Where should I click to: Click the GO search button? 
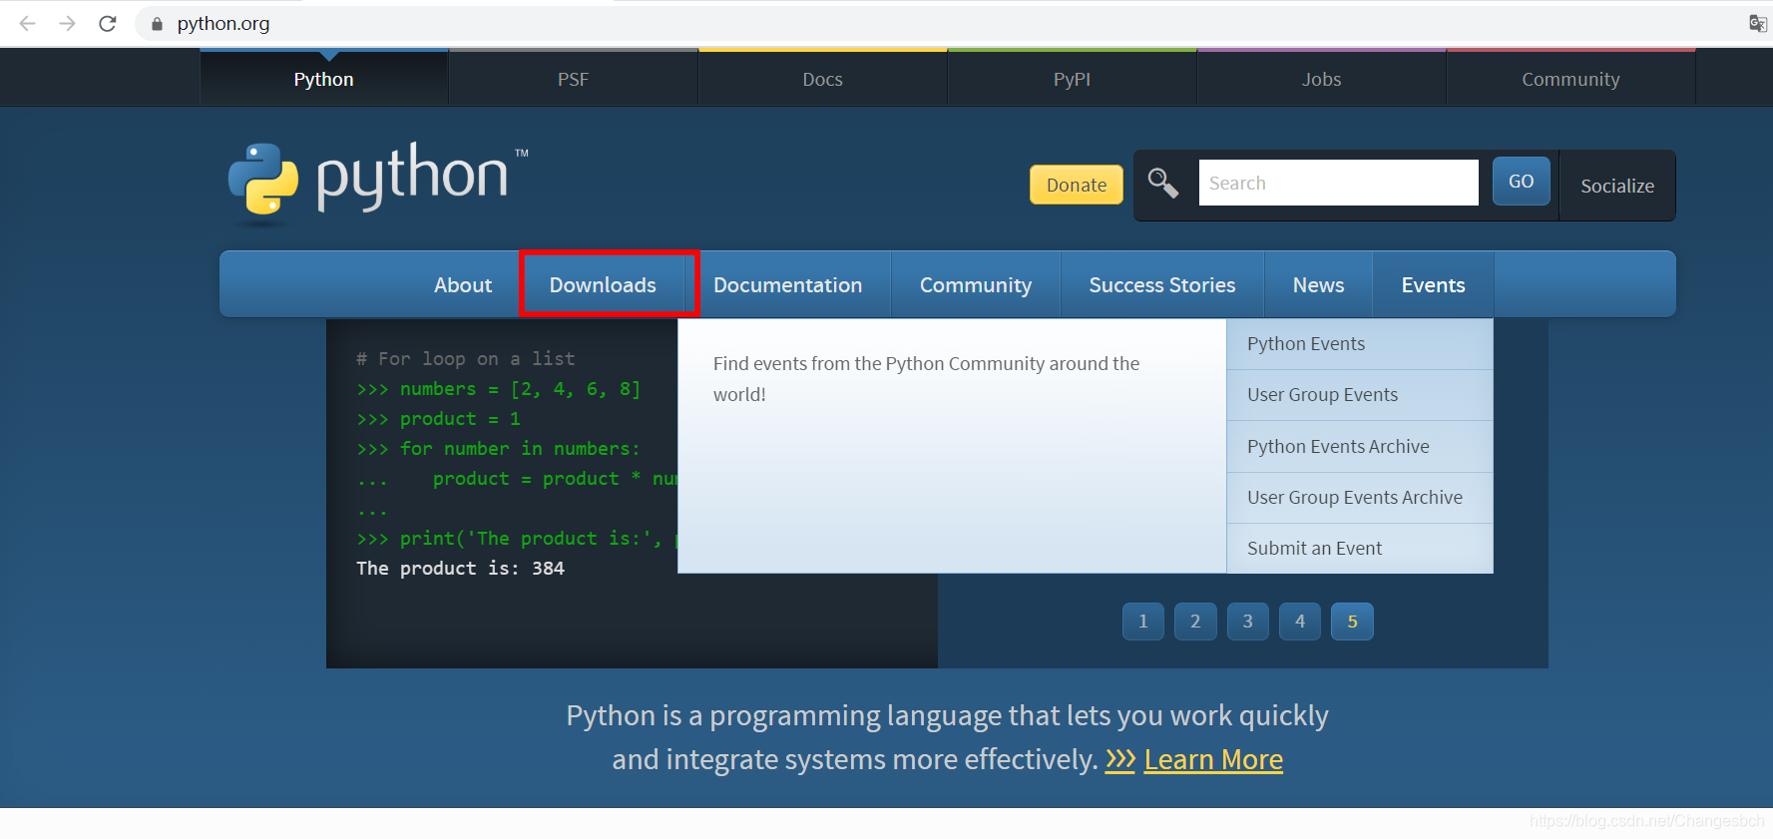point(1521,182)
